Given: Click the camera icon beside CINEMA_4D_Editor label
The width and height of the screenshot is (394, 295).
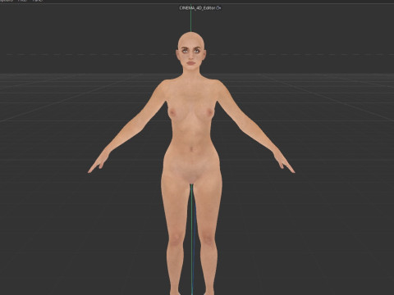Looking at the screenshot, I should pyautogui.click(x=218, y=8).
